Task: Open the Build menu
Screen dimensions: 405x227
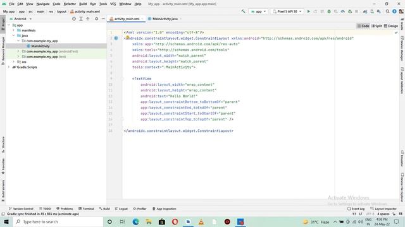Action: coord(83,4)
